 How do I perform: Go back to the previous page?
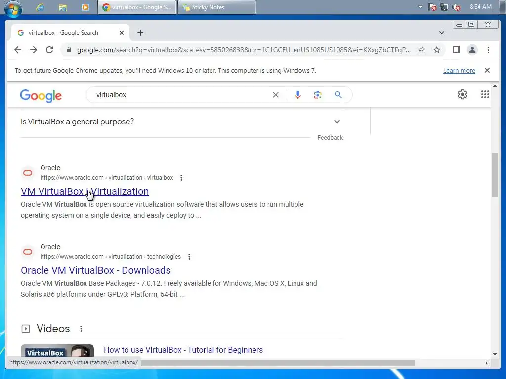(x=18, y=50)
